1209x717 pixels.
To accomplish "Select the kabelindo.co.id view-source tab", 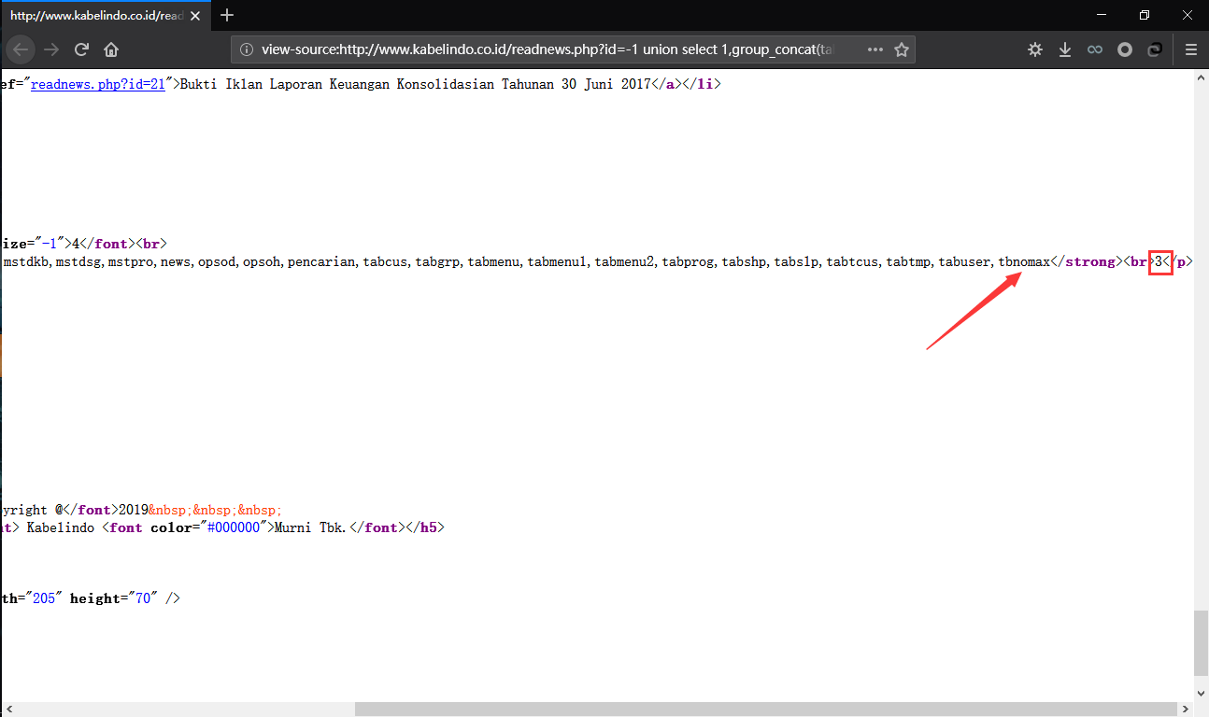I will (106, 16).
